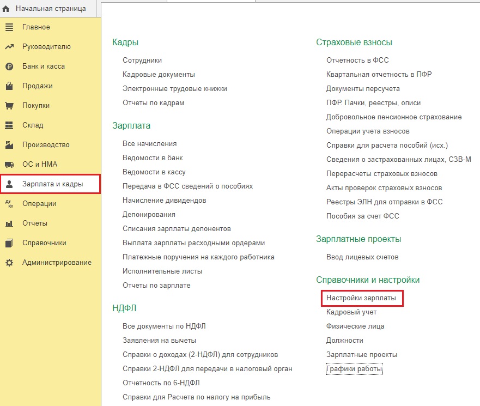
Task: Open Квартальная отчетность в ПФР
Action: pyautogui.click(x=379, y=75)
